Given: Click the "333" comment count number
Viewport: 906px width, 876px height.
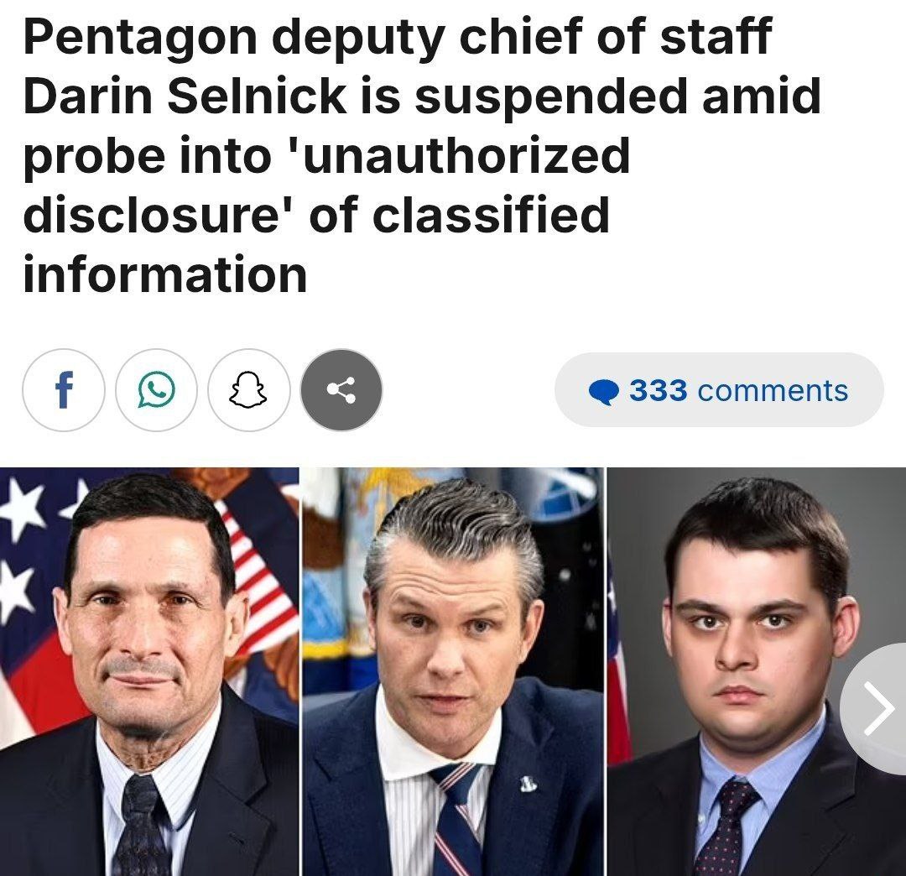Looking at the screenshot, I should (659, 390).
